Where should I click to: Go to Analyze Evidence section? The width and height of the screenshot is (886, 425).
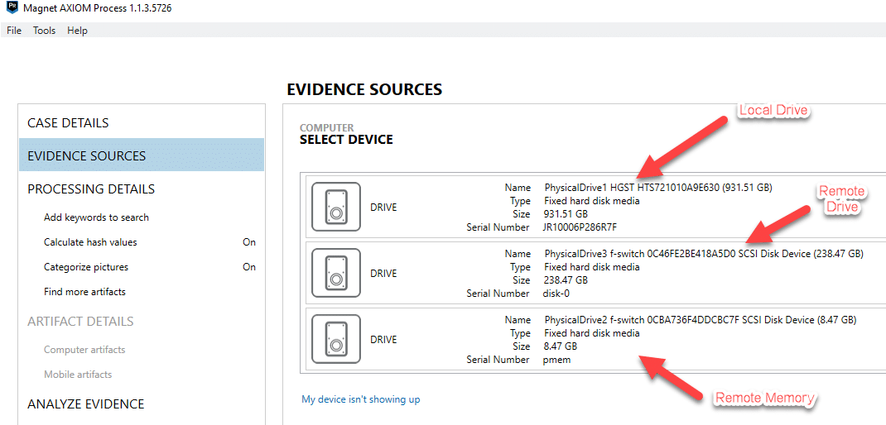click(x=86, y=404)
